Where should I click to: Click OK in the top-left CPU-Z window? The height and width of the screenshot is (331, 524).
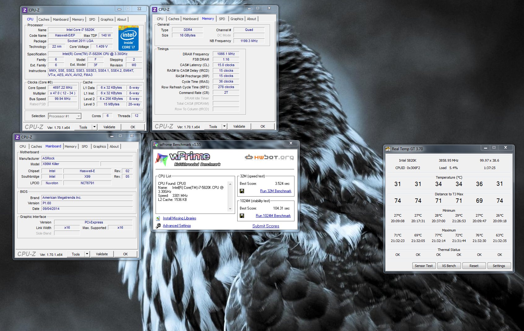(x=133, y=127)
